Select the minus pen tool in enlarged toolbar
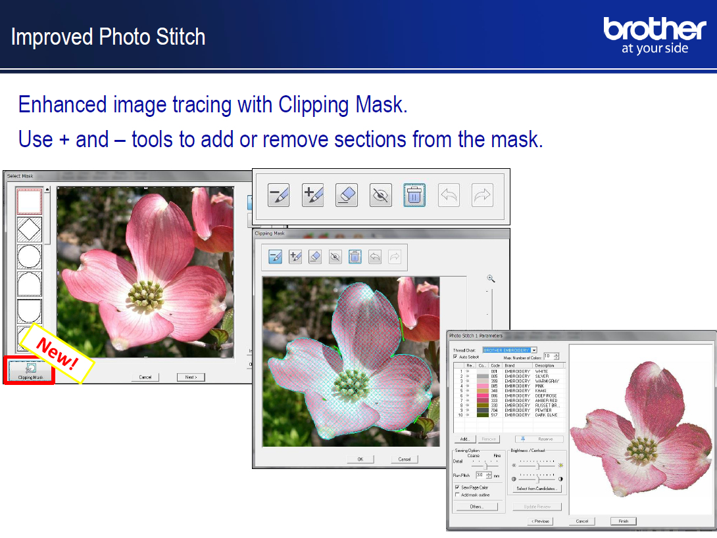Viewport: 717px width, 538px height. point(278,195)
